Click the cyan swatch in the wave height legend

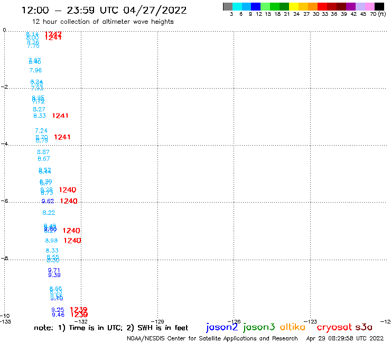237,6
